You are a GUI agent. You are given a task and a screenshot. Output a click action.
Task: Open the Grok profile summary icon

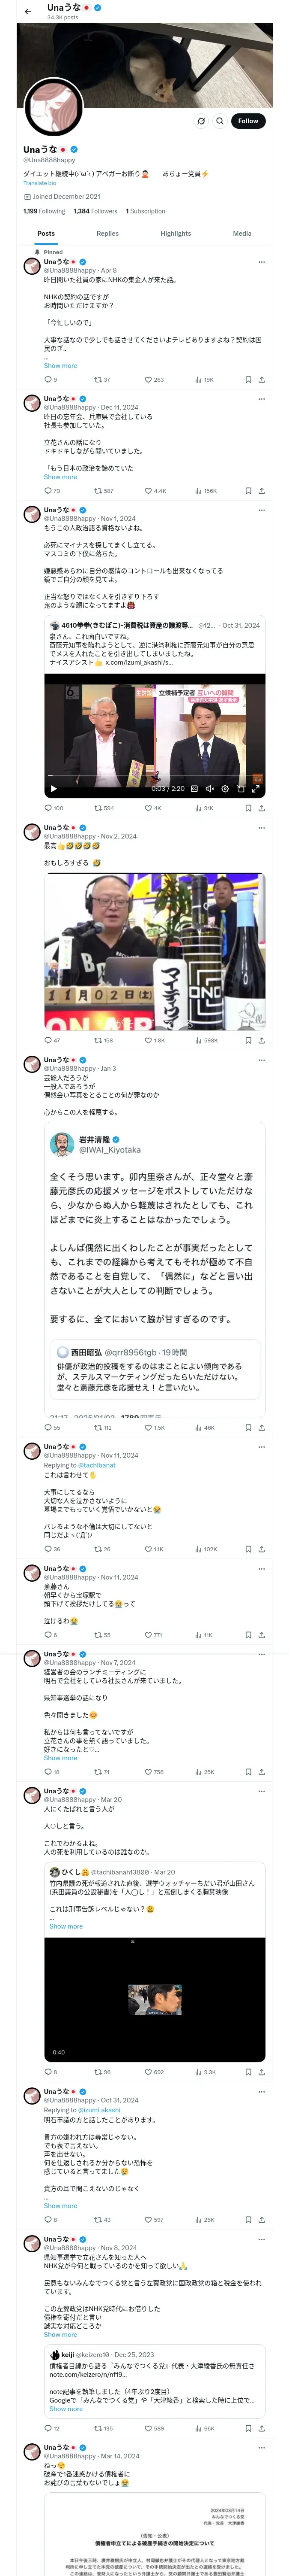pyautogui.click(x=200, y=121)
